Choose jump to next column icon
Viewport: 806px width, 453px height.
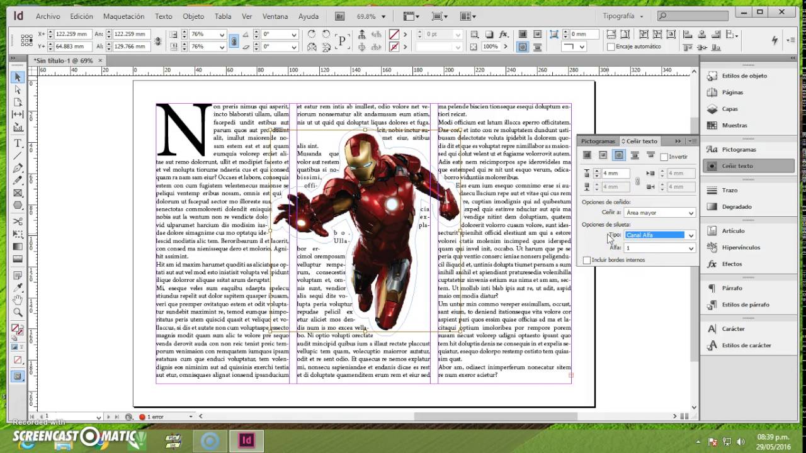coord(650,155)
